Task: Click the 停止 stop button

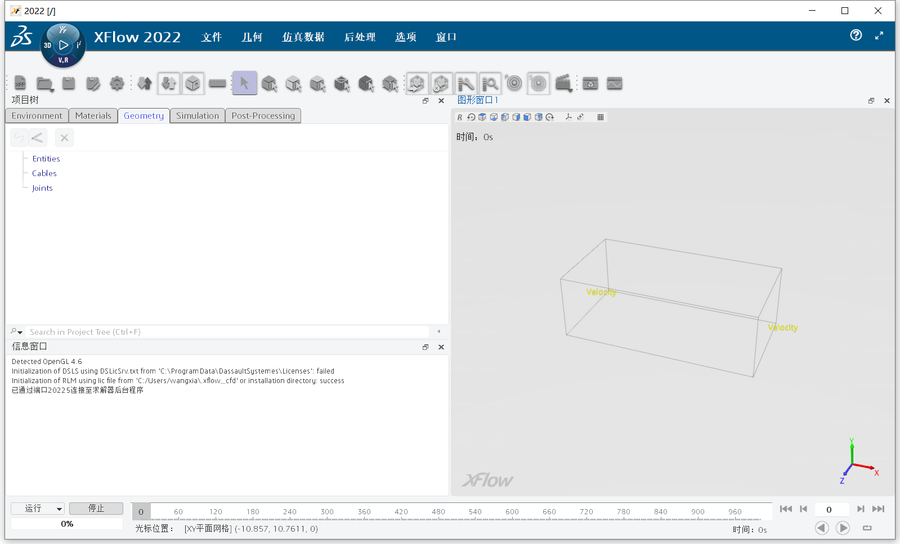Action: point(96,509)
